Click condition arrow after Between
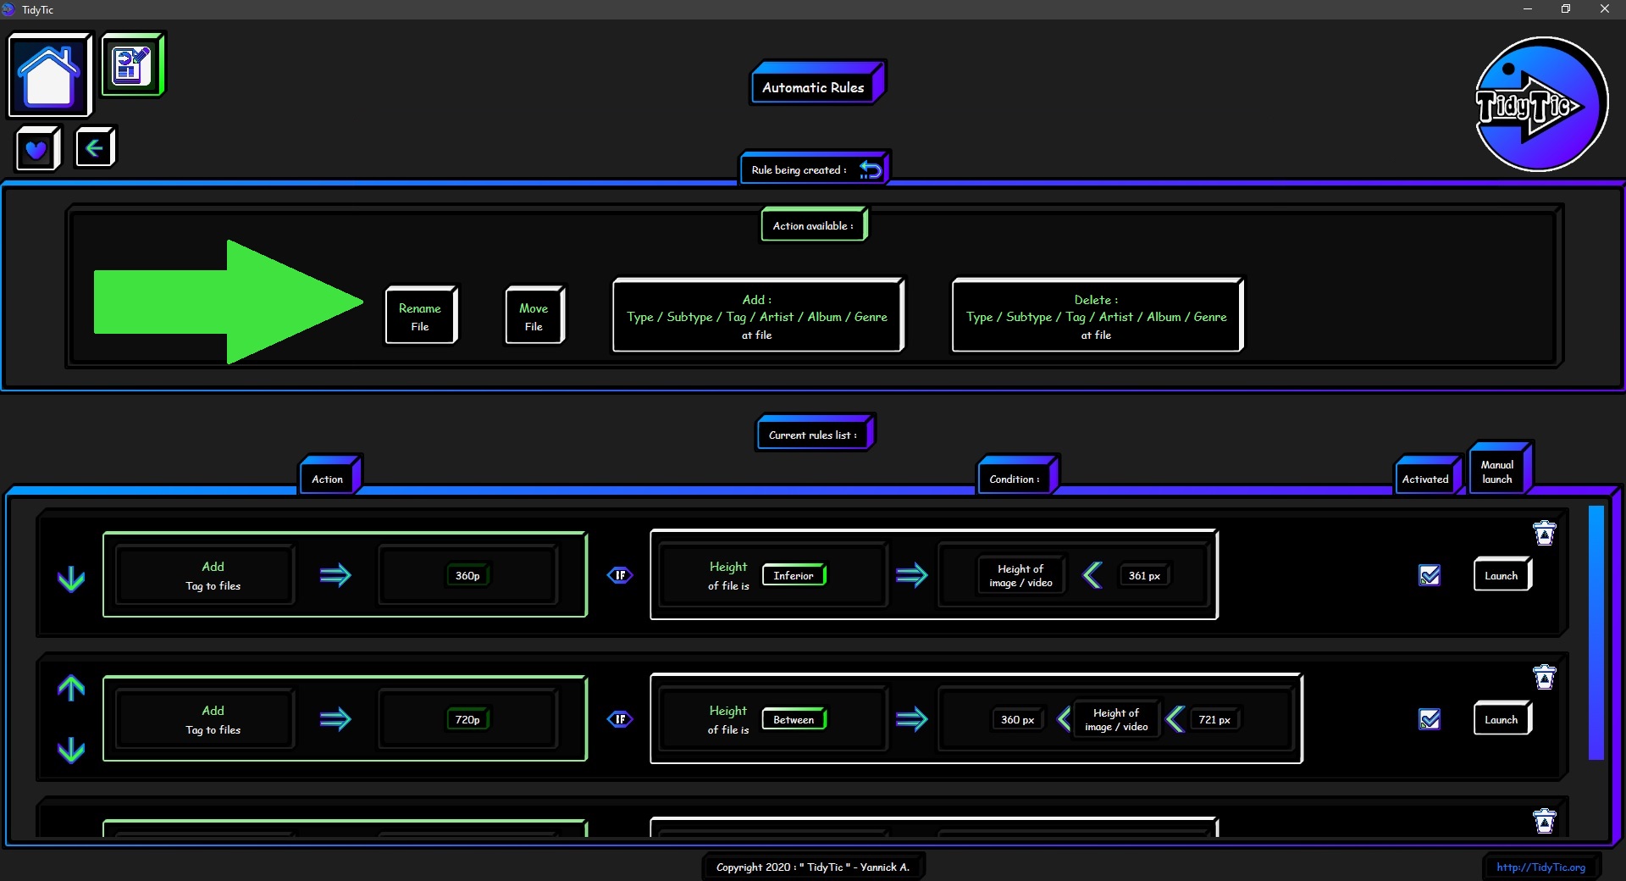The width and height of the screenshot is (1626, 881). pyautogui.click(x=911, y=719)
